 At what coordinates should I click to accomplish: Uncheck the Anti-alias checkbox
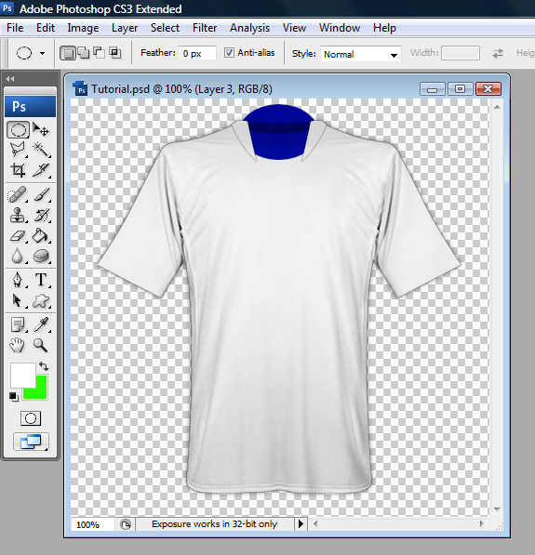[x=229, y=53]
